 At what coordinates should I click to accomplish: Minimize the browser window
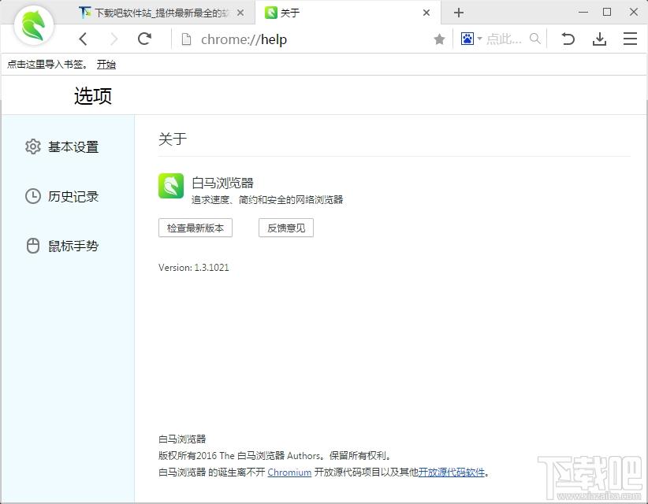coord(583,12)
